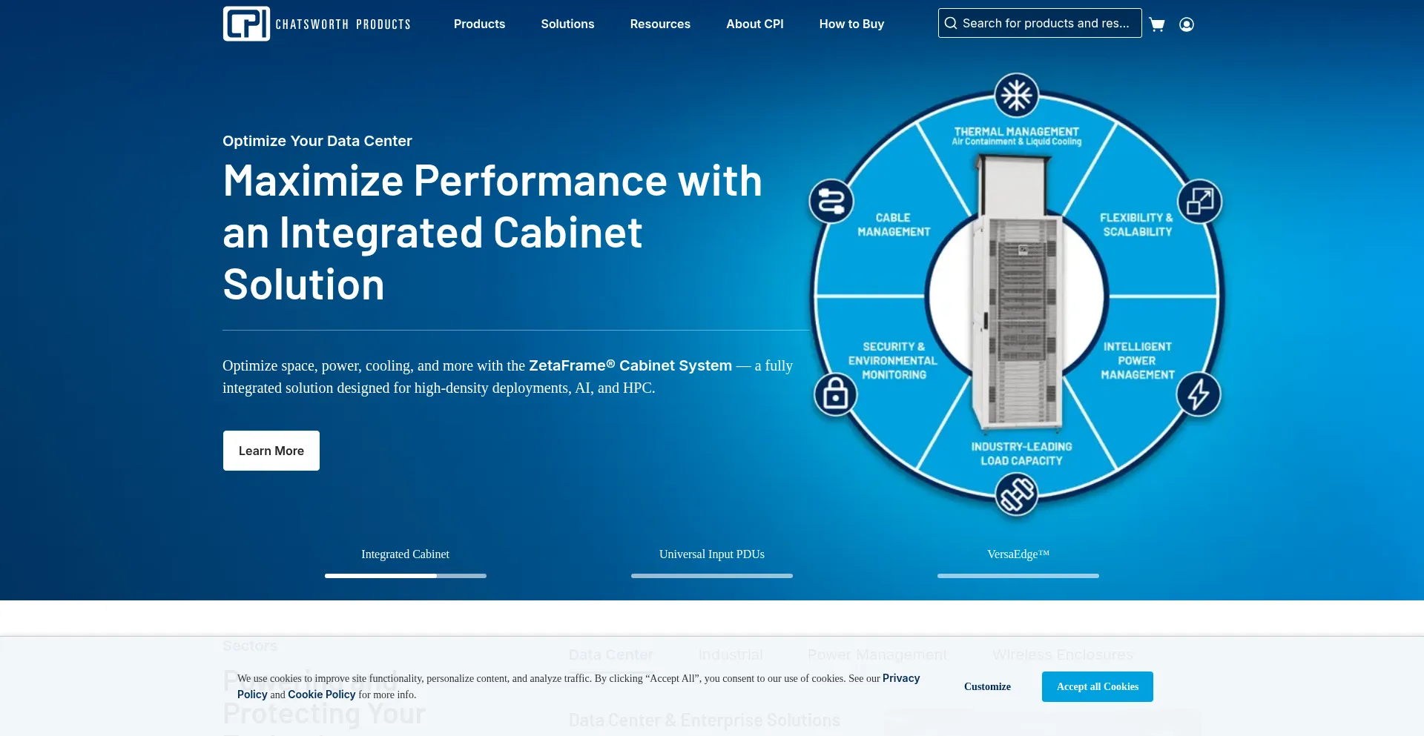1424x736 pixels.
Task: Expand the Resources menu
Action: tap(660, 24)
